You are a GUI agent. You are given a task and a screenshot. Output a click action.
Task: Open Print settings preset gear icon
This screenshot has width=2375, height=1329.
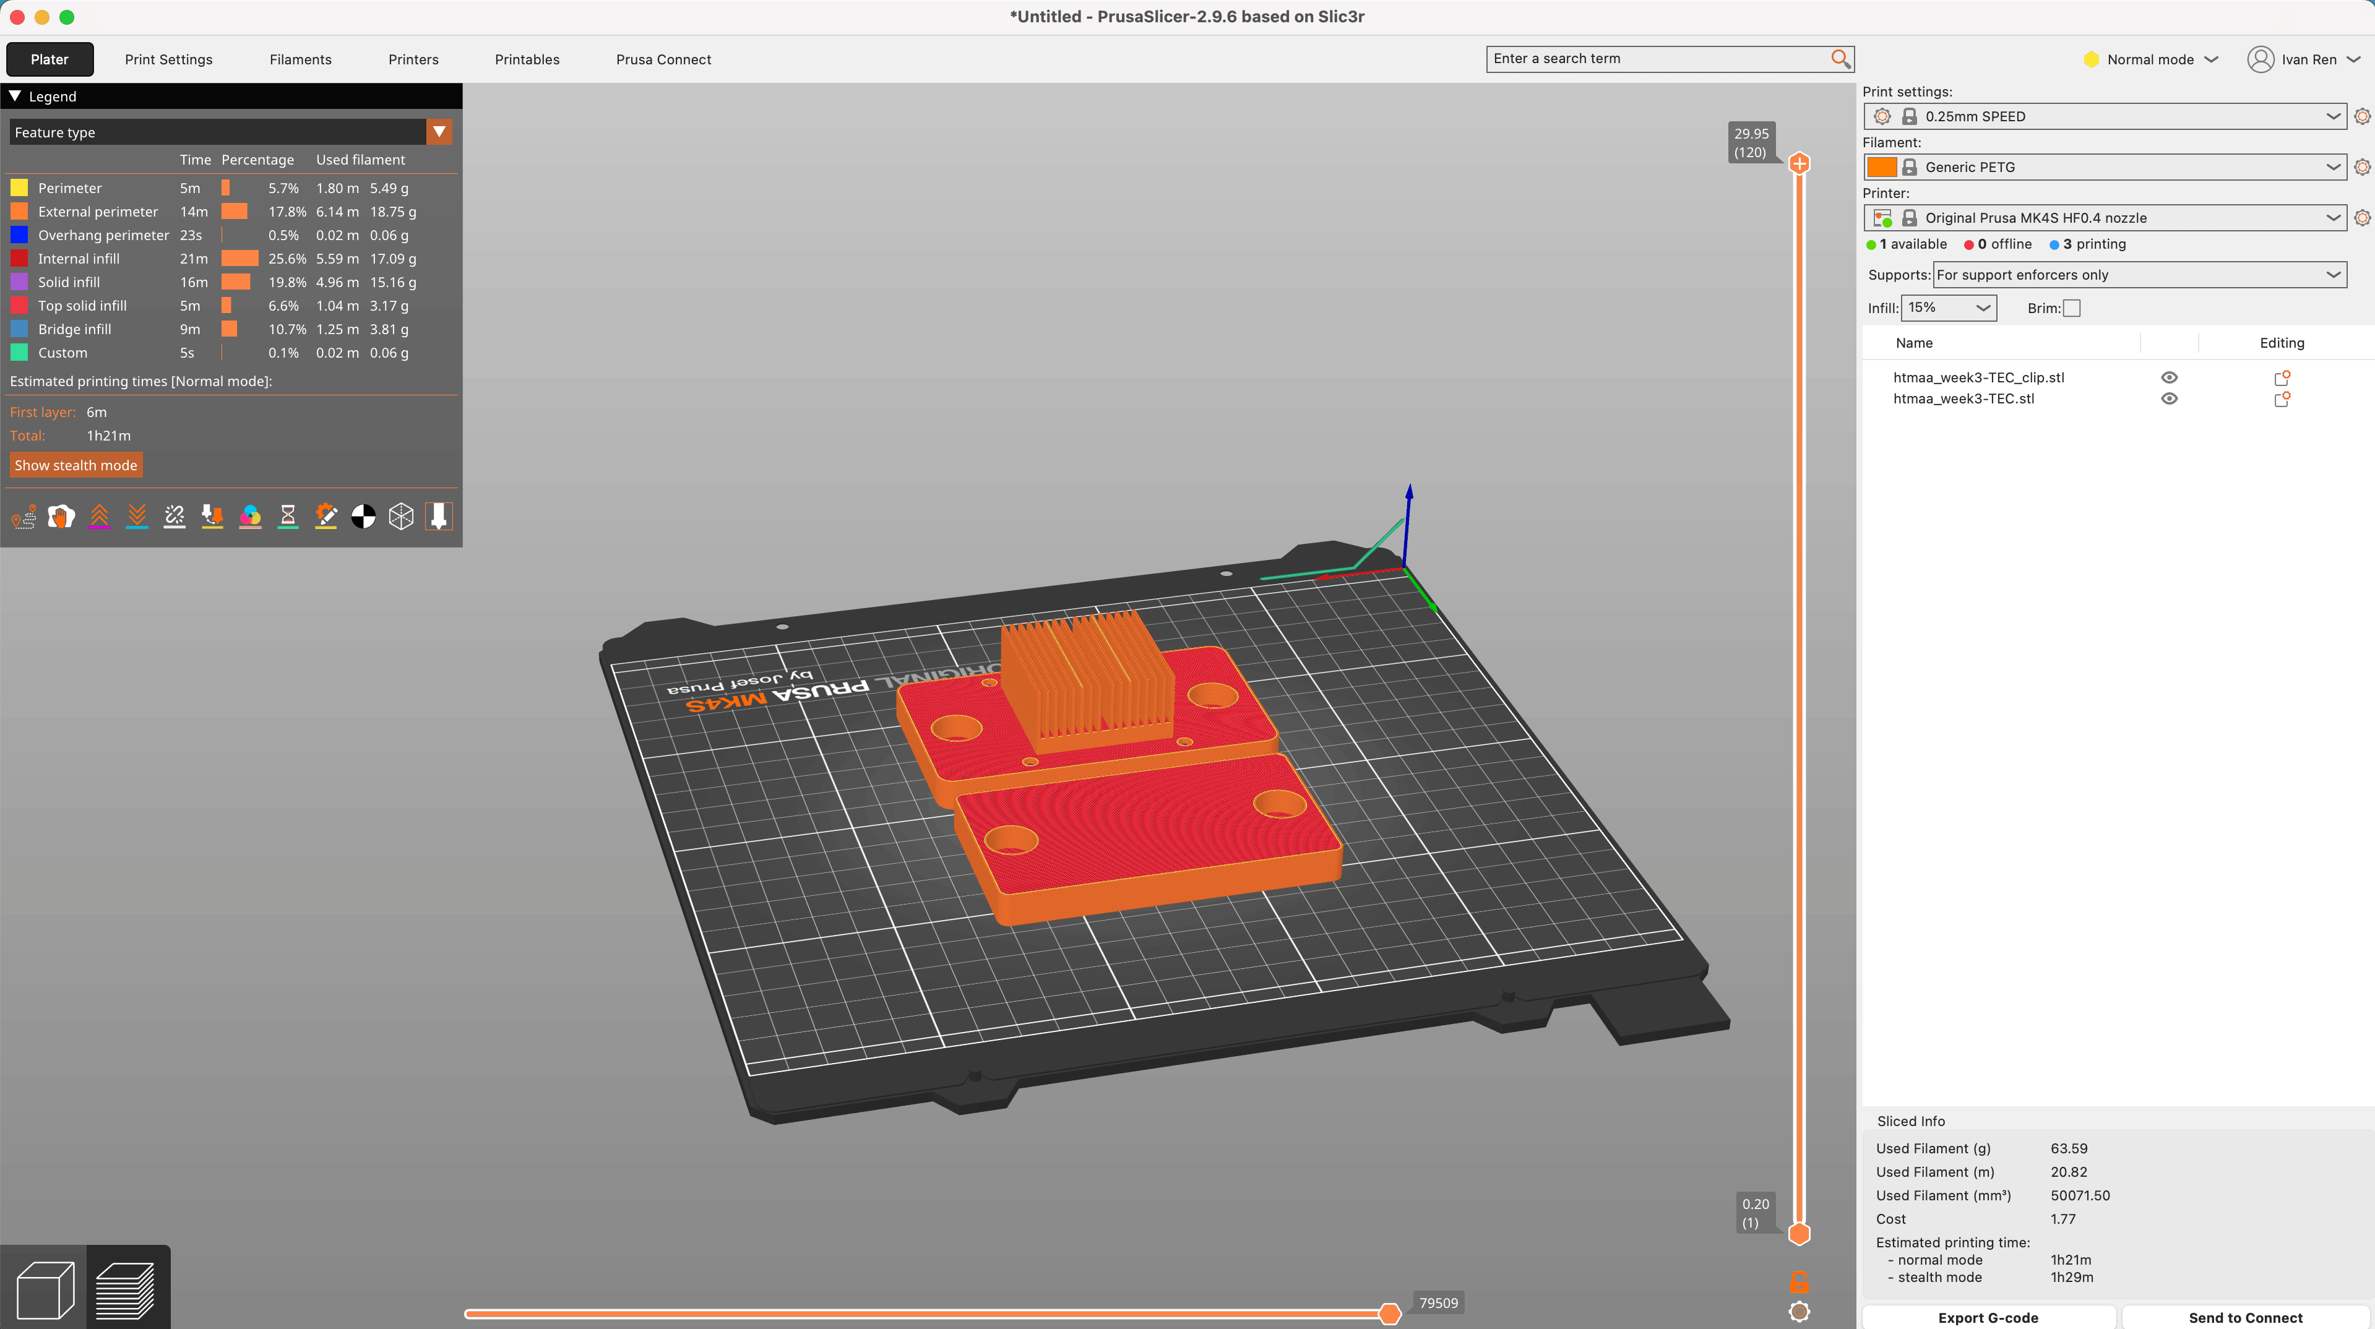pyautogui.click(x=2361, y=116)
